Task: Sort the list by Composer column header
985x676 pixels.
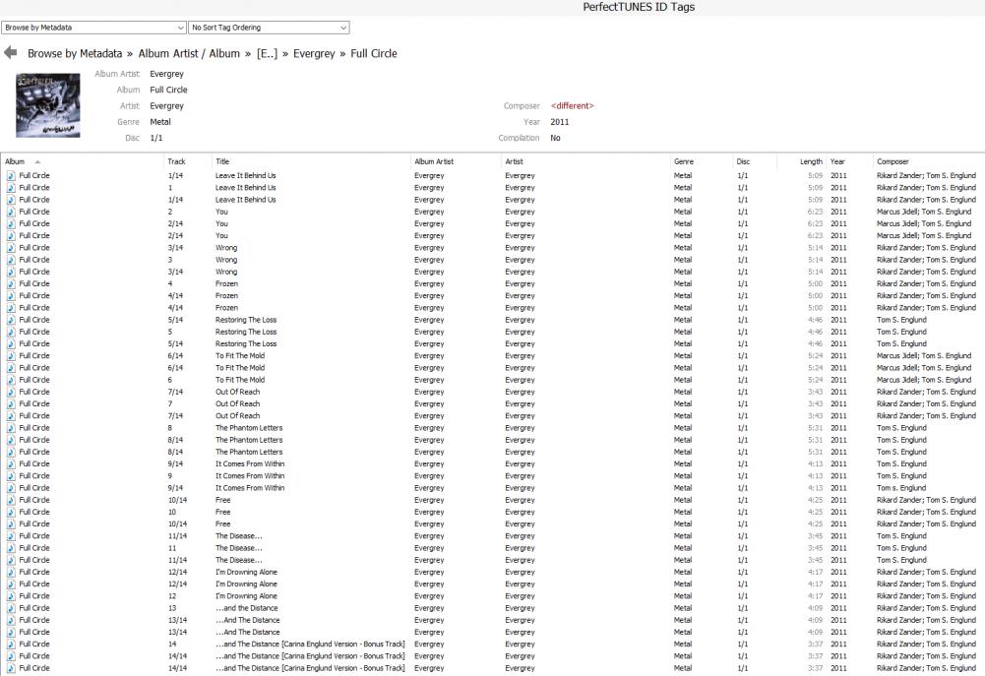Action: click(893, 161)
